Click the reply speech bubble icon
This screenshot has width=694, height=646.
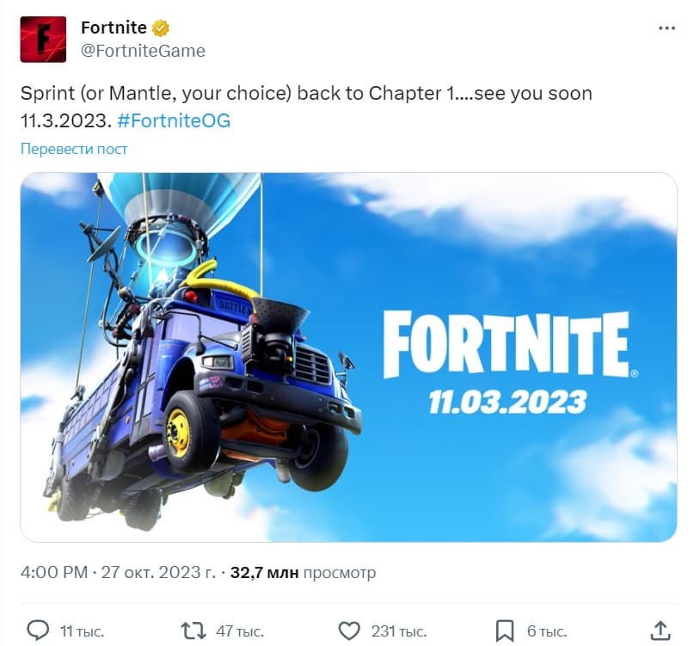pos(38,631)
